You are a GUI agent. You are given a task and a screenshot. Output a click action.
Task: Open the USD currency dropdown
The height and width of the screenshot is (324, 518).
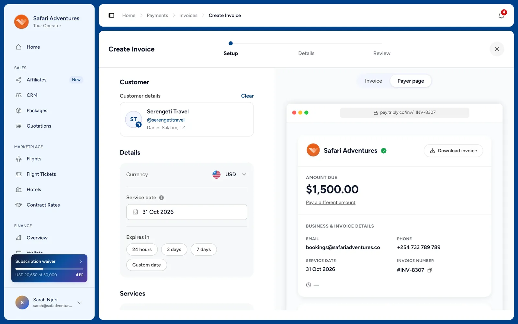(x=230, y=174)
